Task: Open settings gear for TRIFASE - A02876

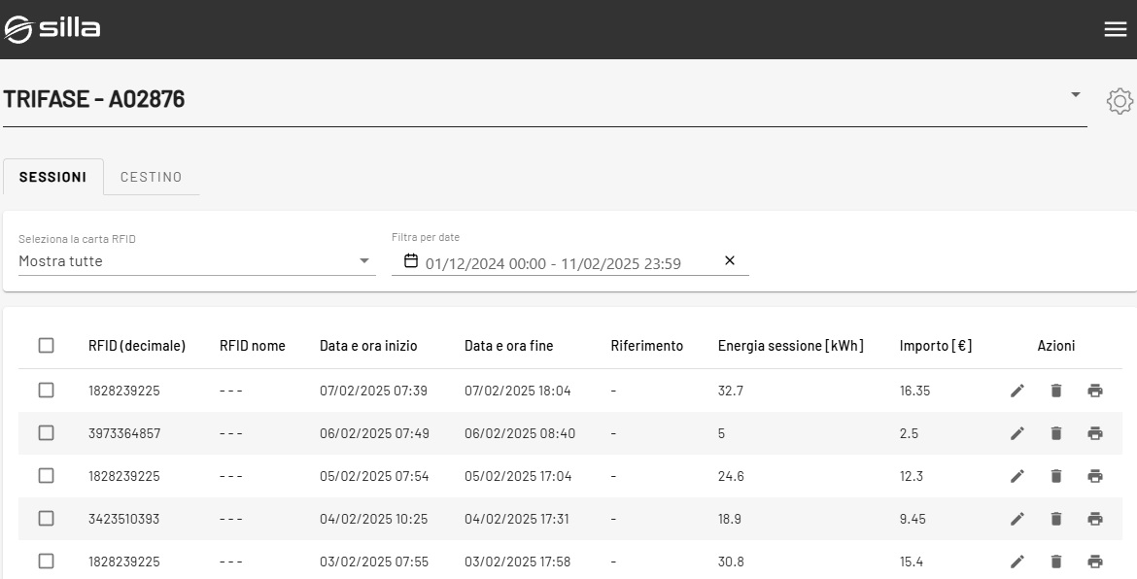Action: tap(1120, 101)
